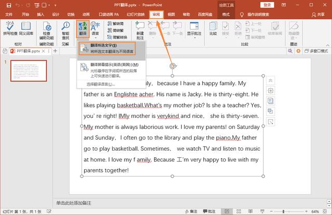The height and width of the screenshot is (215, 332).
Task: Open the 幻灯片放映 slideshow tab
Action: 135,15
